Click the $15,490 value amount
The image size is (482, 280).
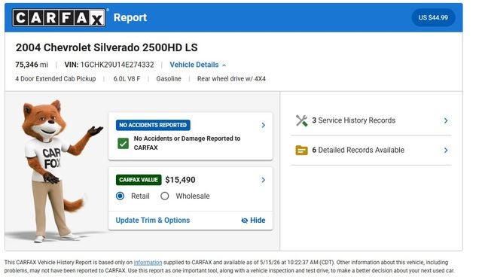[180, 180]
